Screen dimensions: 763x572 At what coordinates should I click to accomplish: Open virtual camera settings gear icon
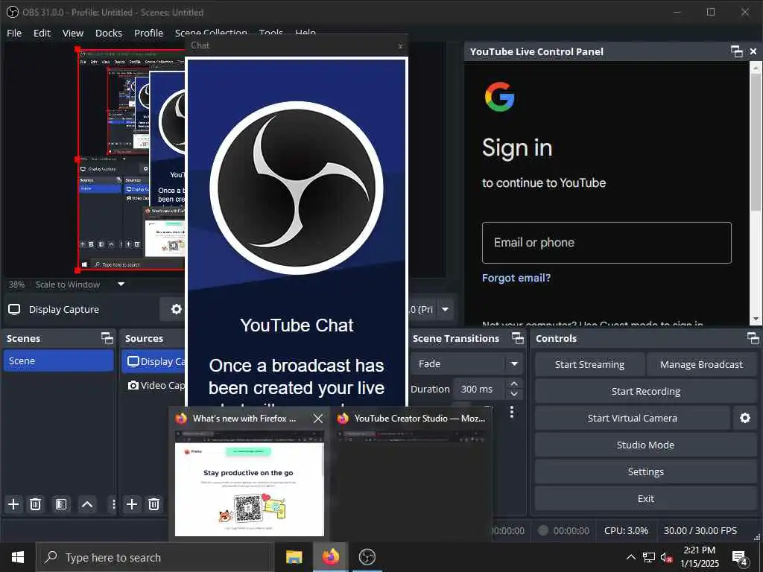click(x=745, y=419)
